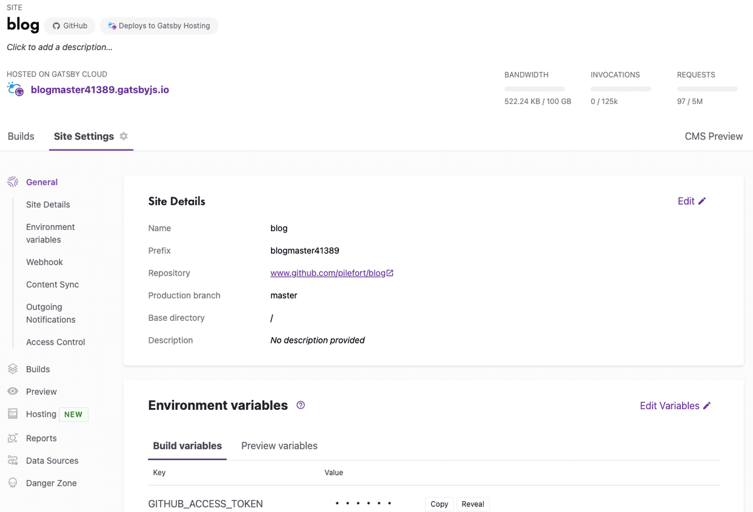Screen dimensions: 753x512
Task: Click the Builds layers icon in sidebar
Action: pos(13,369)
